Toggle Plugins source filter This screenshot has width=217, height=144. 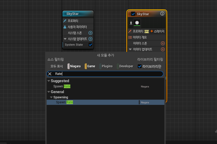[106, 66]
